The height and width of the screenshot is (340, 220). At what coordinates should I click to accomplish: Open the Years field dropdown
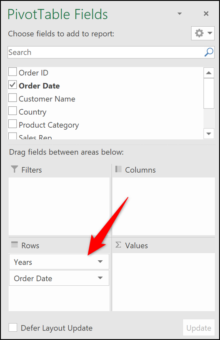click(x=100, y=262)
